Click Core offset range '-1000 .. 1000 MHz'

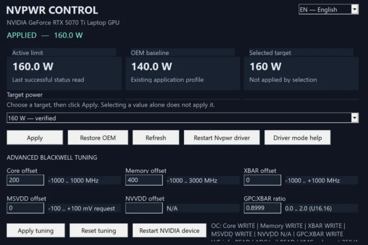tap(73, 180)
